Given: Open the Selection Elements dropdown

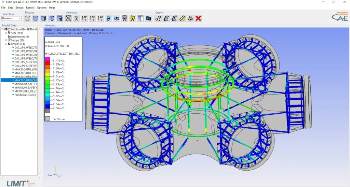Looking at the screenshot, I should coord(12,18).
